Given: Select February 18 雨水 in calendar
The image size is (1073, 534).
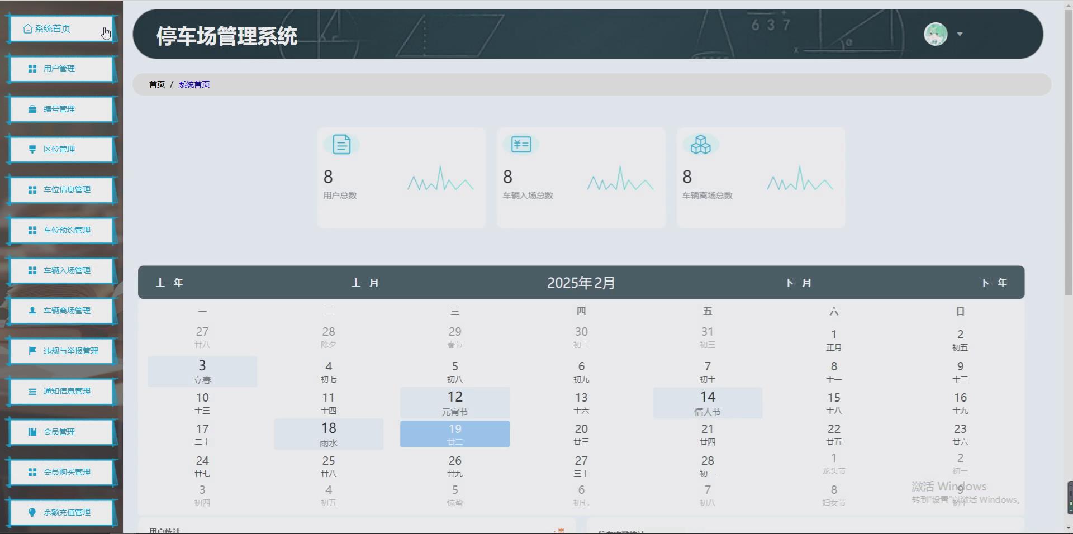Looking at the screenshot, I should pyautogui.click(x=329, y=435).
